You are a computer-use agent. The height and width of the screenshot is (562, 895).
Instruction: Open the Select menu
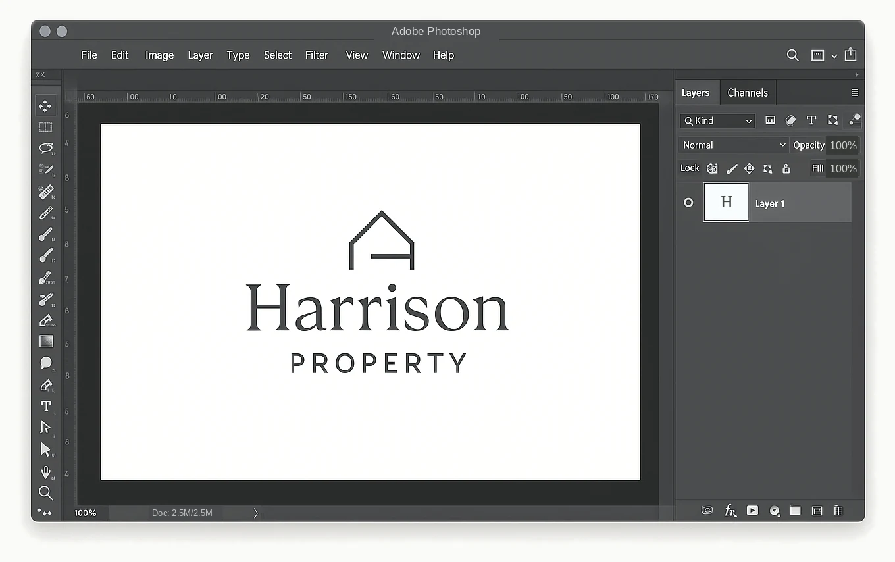(278, 55)
